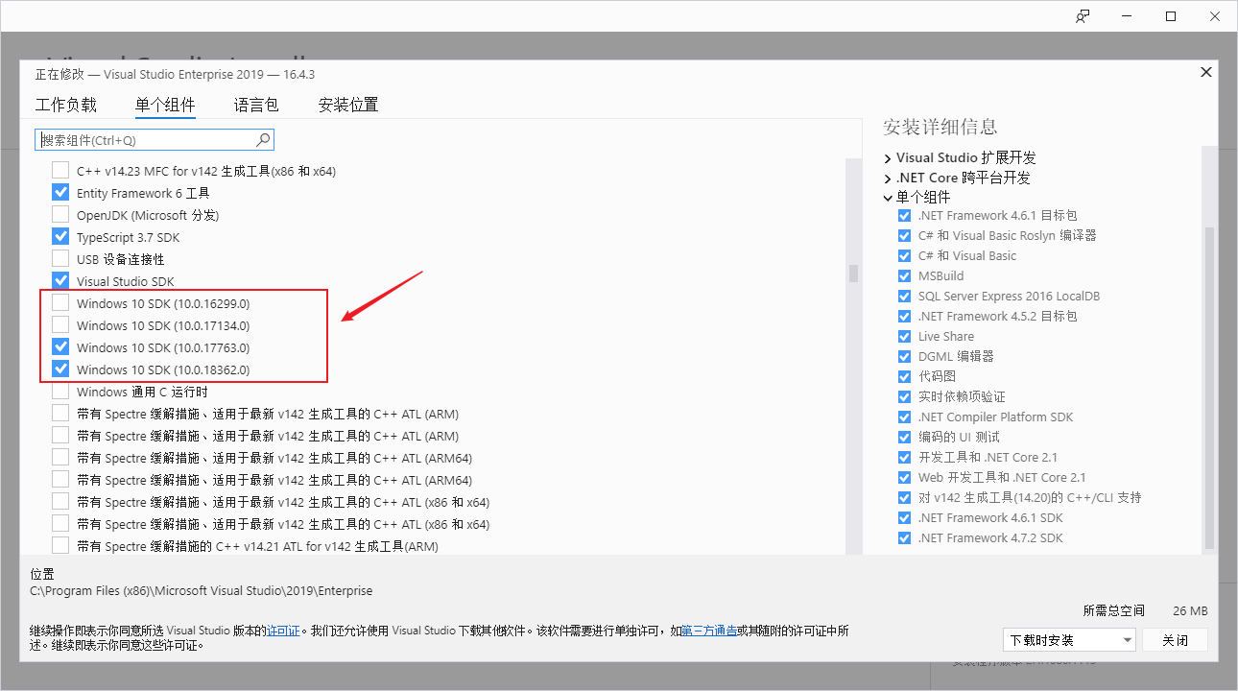Image resolution: width=1238 pixels, height=691 pixels.
Task: Click the magnifier icon in component search box
Action: click(264, 140)
